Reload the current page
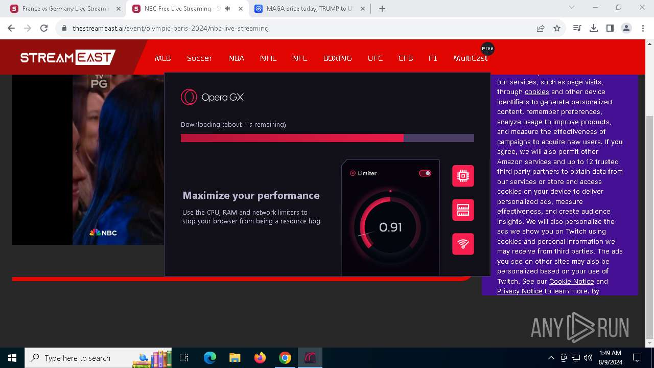Screen dimensions: 654x368 point(44,28)
